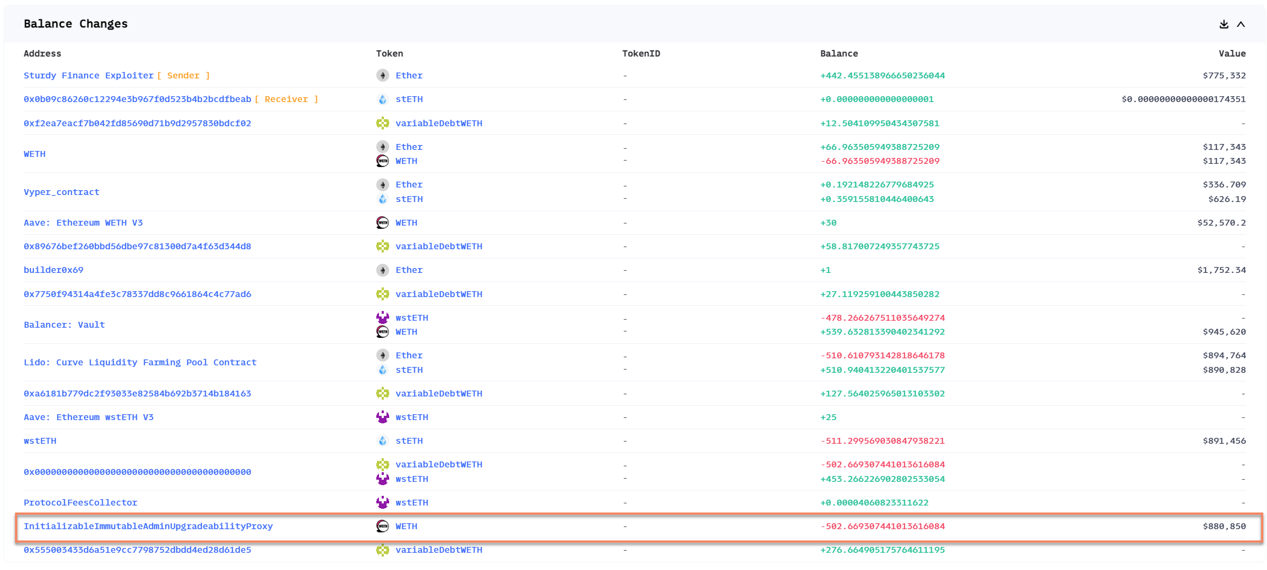Click the Ether icon beside Sturdy Finance Exploiter
1267x570 pixels.
[x=382, y=75]
